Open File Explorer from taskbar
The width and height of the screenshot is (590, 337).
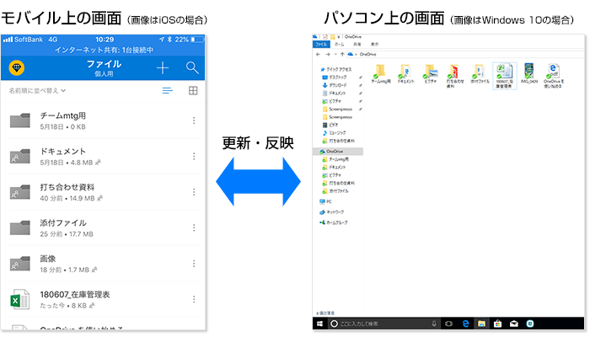point(481,324)
